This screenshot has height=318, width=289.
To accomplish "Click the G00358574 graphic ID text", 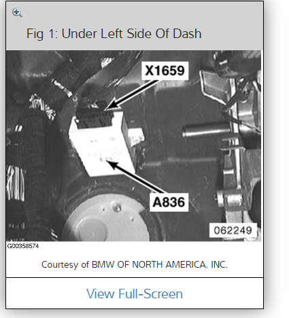I will click(x=23, y=246).
